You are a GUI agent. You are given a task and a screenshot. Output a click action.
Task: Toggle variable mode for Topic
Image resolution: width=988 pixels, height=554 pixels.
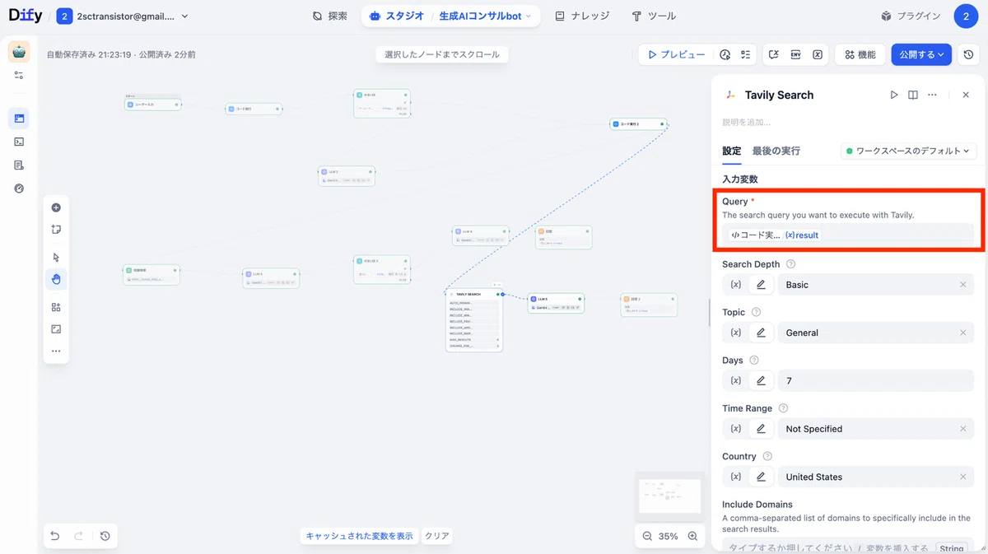736,333
